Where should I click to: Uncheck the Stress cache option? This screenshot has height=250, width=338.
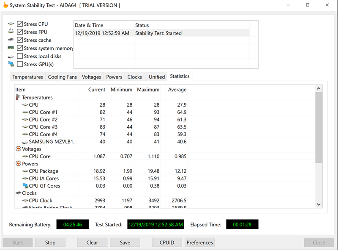click(x=20, y=40)
